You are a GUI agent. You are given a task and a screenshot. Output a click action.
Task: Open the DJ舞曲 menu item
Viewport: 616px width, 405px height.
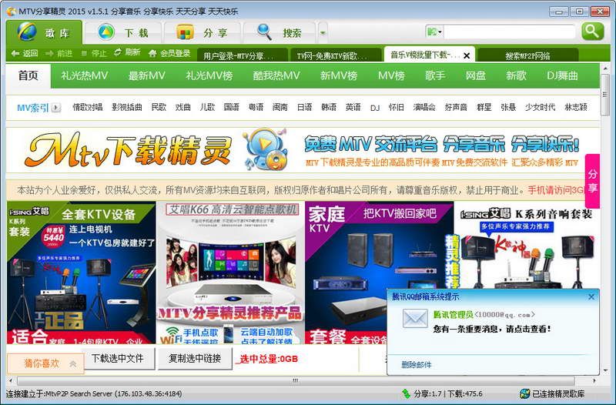[x=562, y=75]
